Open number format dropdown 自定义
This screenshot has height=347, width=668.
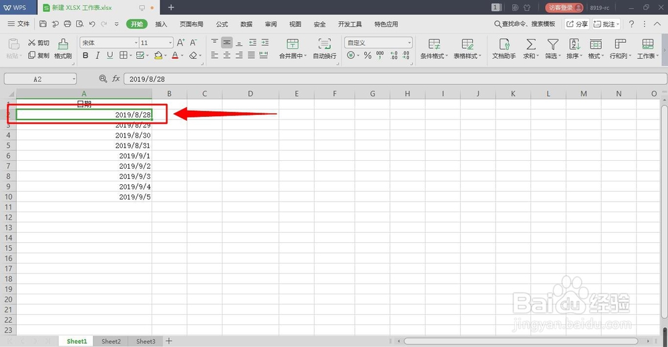[409, 43]
